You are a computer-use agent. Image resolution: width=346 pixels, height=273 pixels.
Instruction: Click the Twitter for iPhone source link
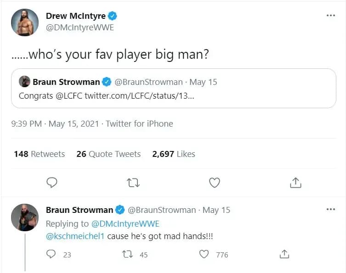(x=140, y=123)
